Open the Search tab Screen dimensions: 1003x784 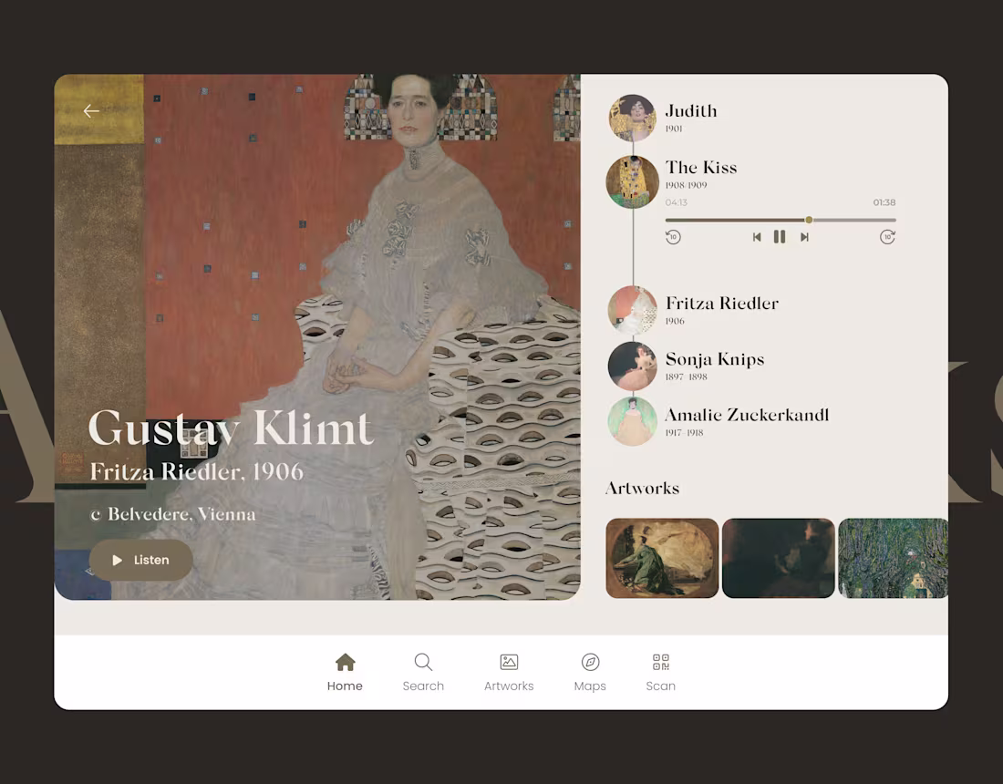[423, 672]
